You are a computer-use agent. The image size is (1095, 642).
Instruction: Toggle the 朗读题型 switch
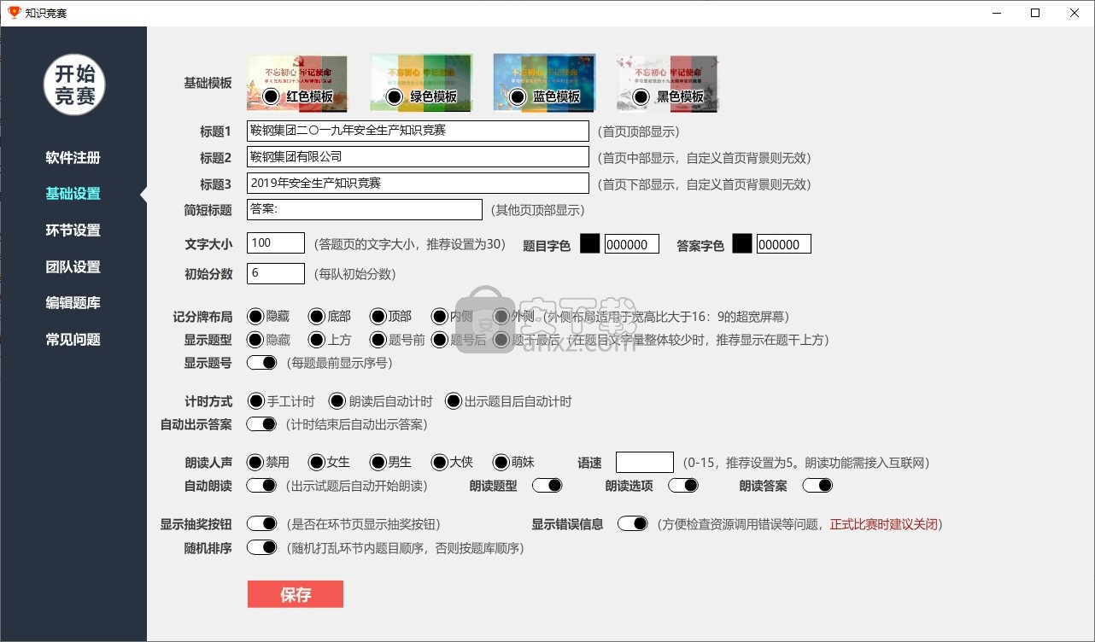[x=547, y=485]
